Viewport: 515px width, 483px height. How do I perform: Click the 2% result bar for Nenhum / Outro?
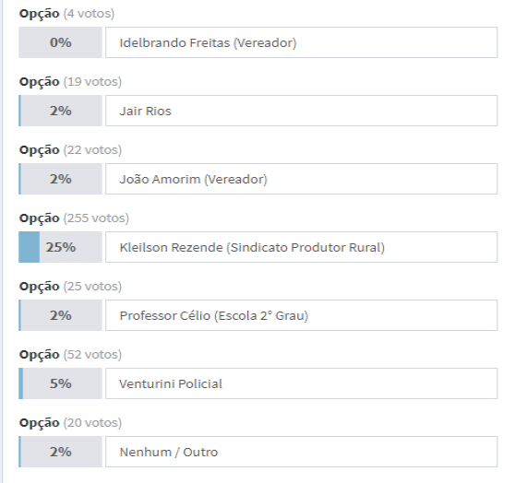pos(60,453)
